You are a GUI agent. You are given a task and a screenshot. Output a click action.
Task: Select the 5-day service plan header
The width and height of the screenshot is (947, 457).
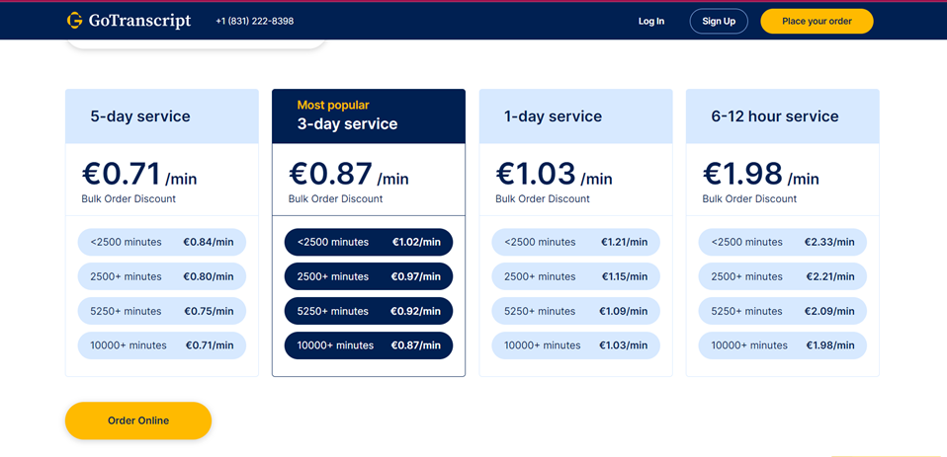[161, 116]
